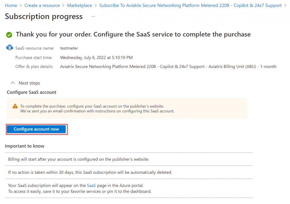Click Configure account now button
The width and height of the screenshot is (290, 204).
click(37, 129)
